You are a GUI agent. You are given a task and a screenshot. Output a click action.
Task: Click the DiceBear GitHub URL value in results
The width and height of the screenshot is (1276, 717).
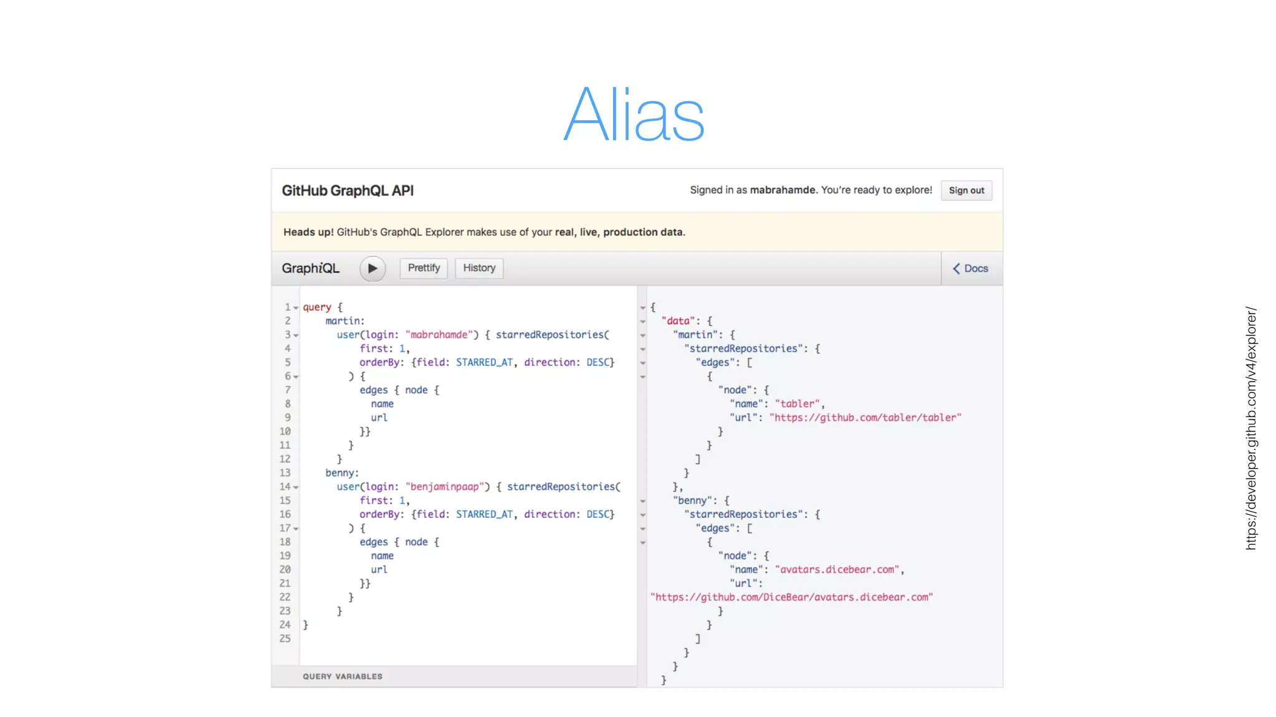point(791,597)
